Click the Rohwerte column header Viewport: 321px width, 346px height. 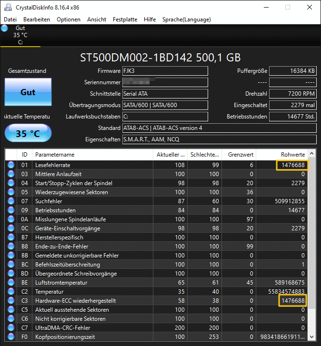(281, 155)
